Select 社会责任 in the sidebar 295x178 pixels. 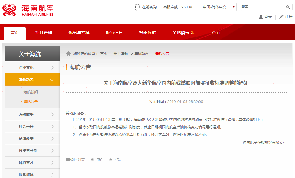click(x=26, y=126)
